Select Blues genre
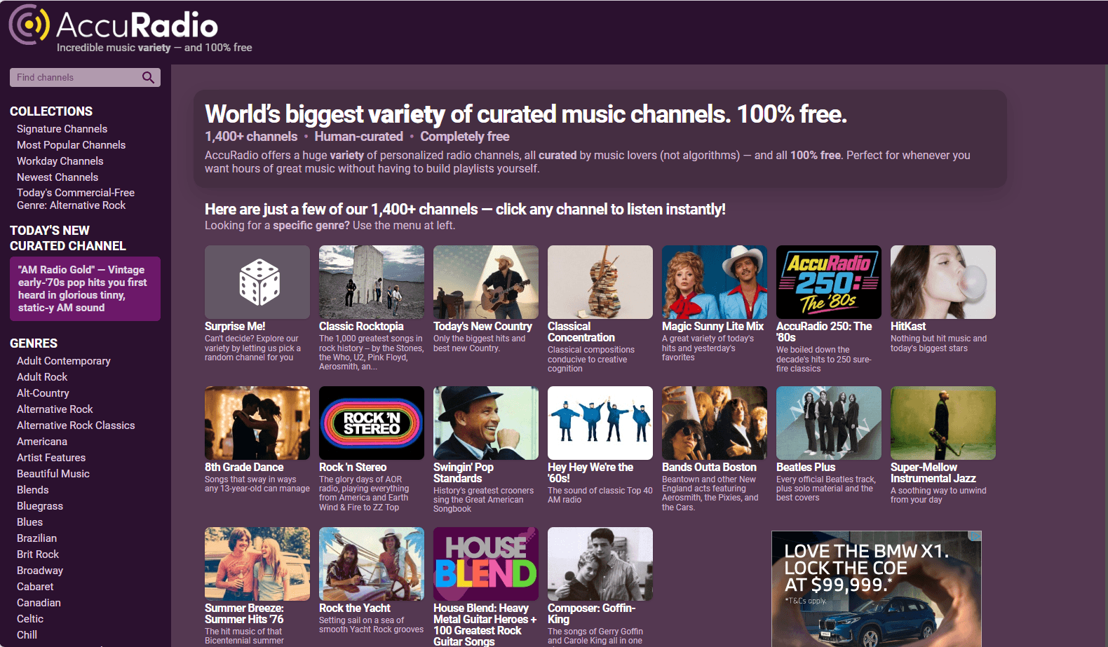This screenshot has height=647, width=1108. coord(29,522)
